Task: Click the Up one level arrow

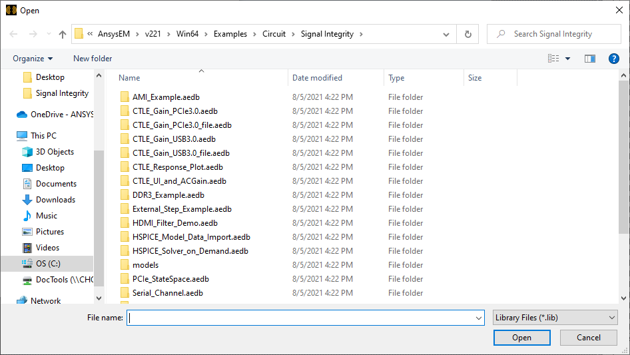Action: click(x=63, y=34)
